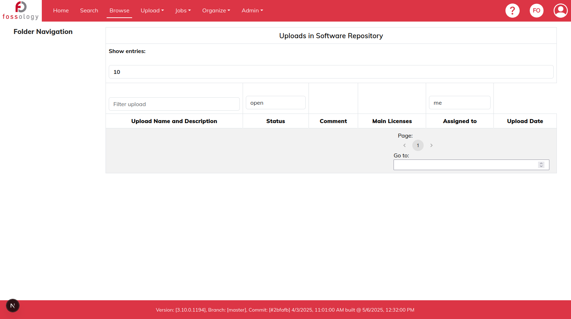Expand the Upload dropdown menu
The image size is (571, 319).
pyautogui.click(x=152, y=11)
